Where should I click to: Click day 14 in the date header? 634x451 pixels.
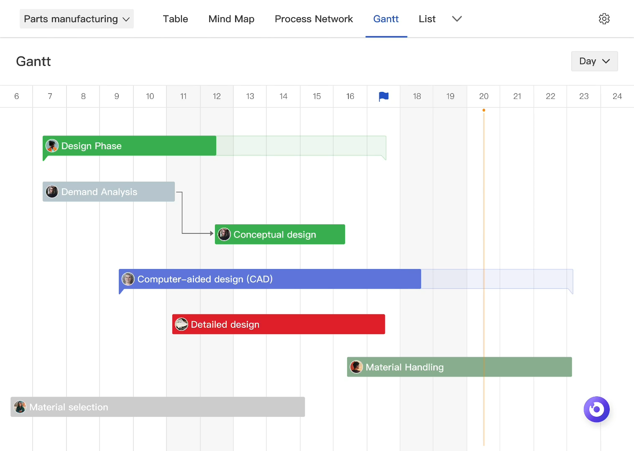[284, 96]
